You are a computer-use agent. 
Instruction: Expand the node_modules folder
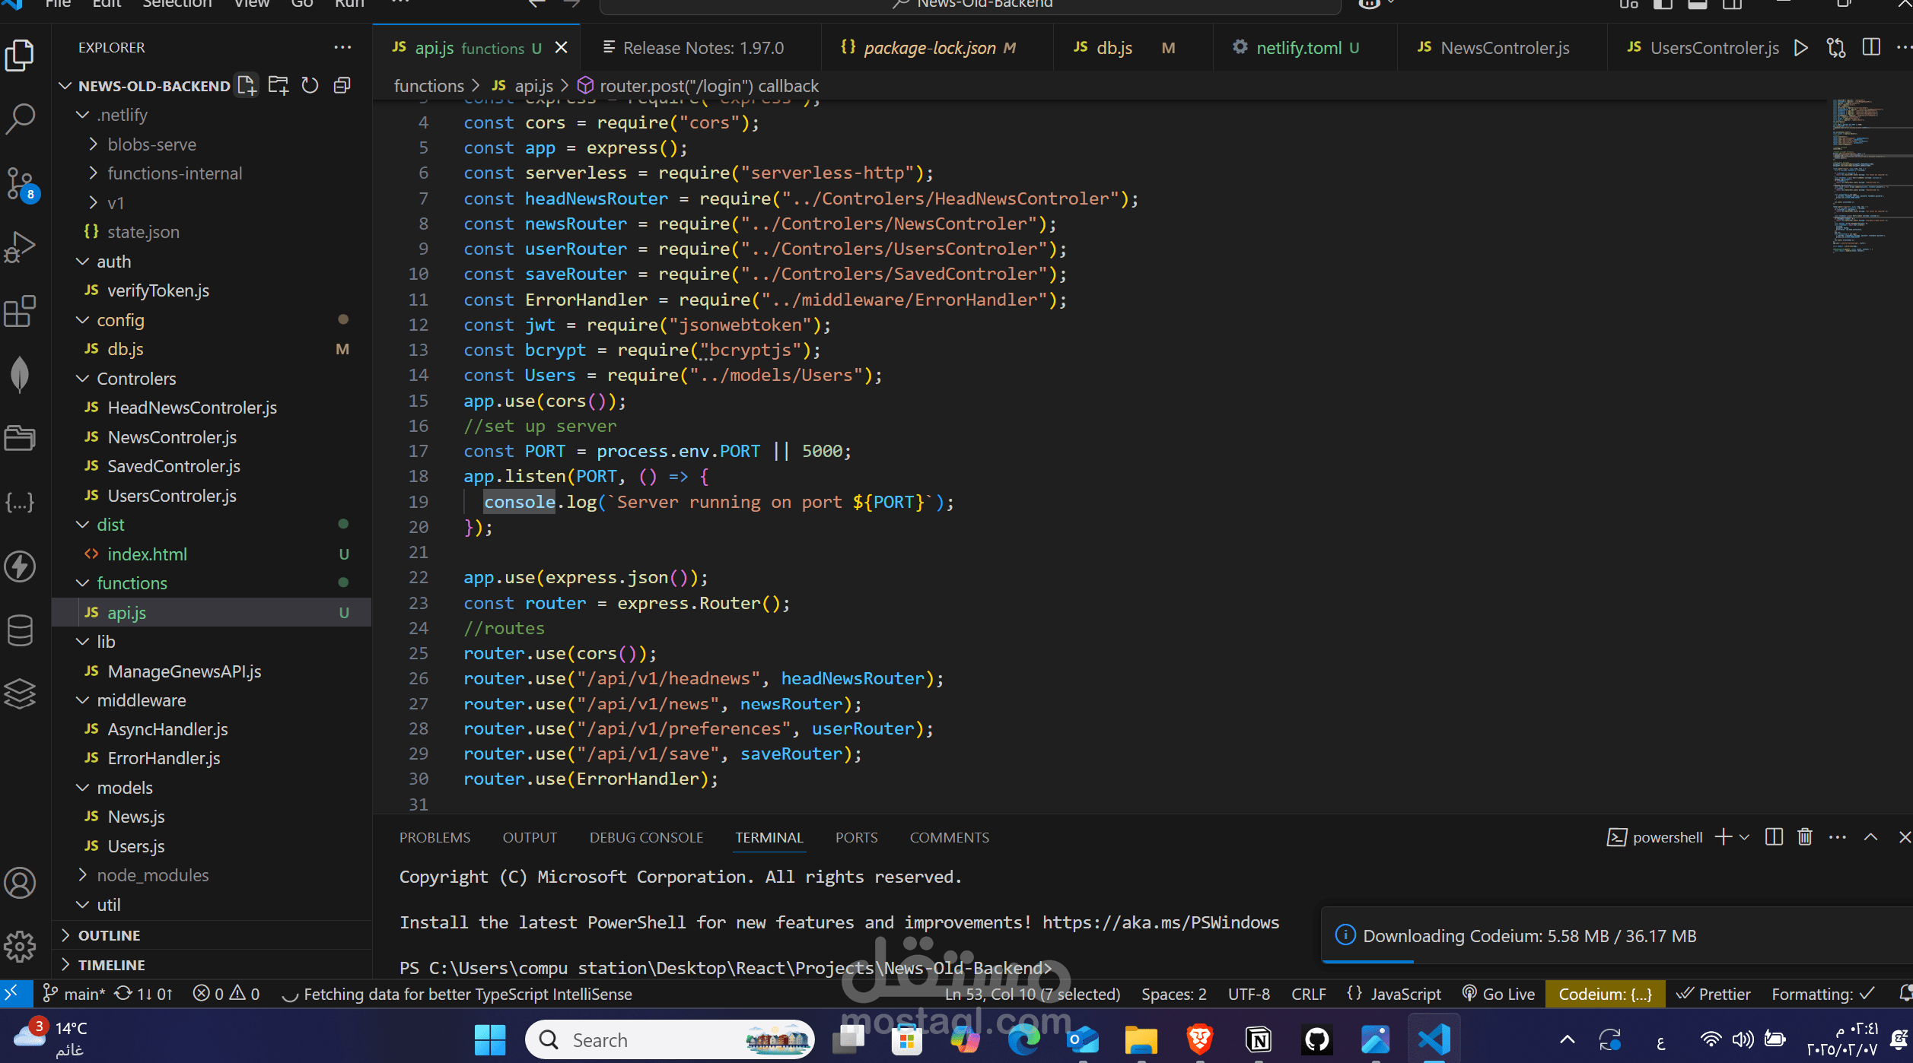(x=152, y=875)
